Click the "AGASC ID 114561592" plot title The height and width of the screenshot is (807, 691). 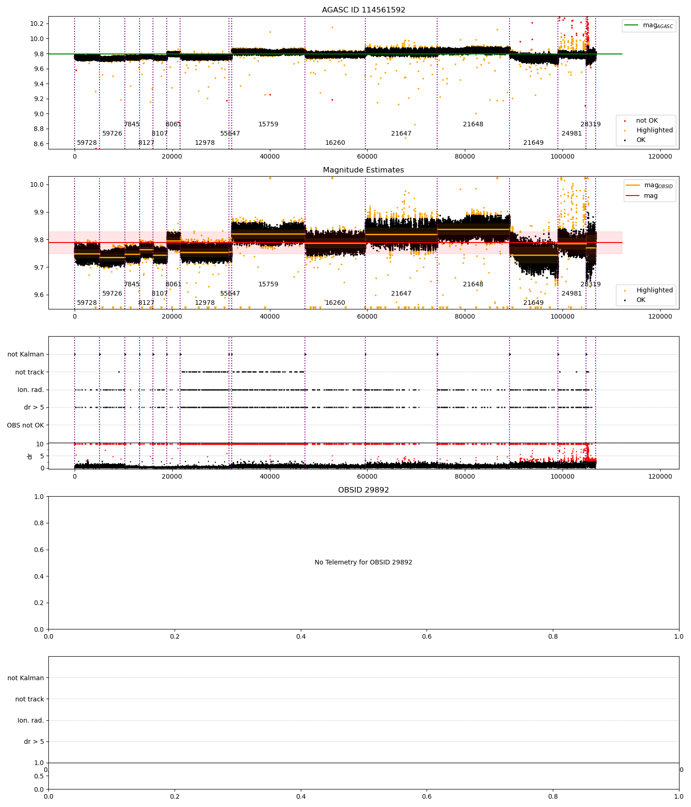pos(363,10)
